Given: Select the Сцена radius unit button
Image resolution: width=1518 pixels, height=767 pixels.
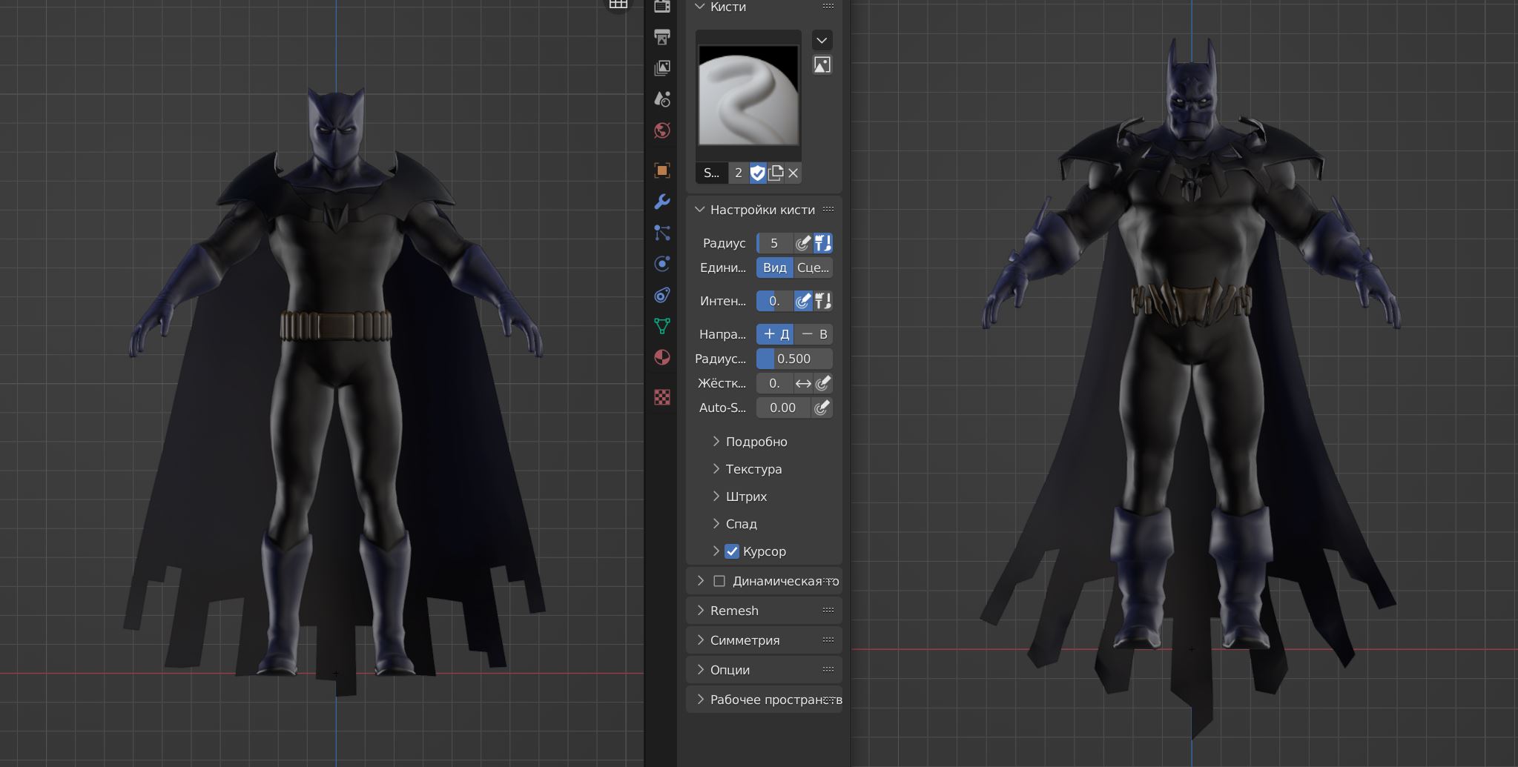Looking at the screenshot, I should (x=813, y=268).
